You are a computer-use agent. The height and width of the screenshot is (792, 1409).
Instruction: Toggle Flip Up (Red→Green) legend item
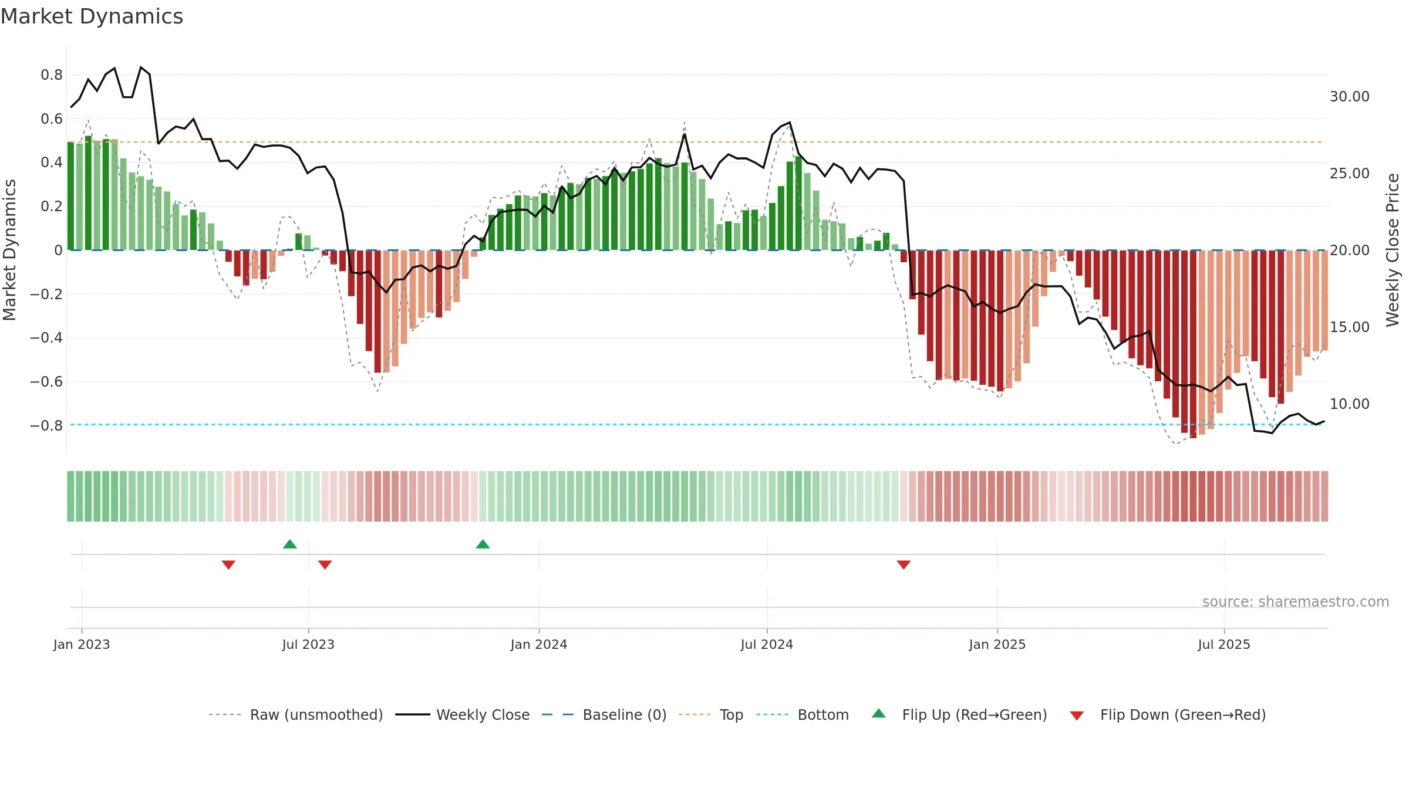(x=959, y=715)
